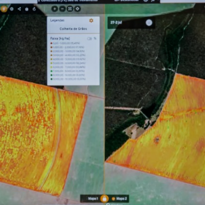The height and width of the screenshot is (205, 205).
Task: Select the 6.000,00 - 7.000,00 legend row
Action: coord(68,67)
